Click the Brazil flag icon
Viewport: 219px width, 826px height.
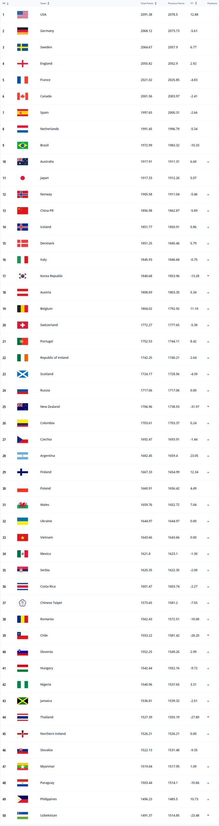click(23, 145)
